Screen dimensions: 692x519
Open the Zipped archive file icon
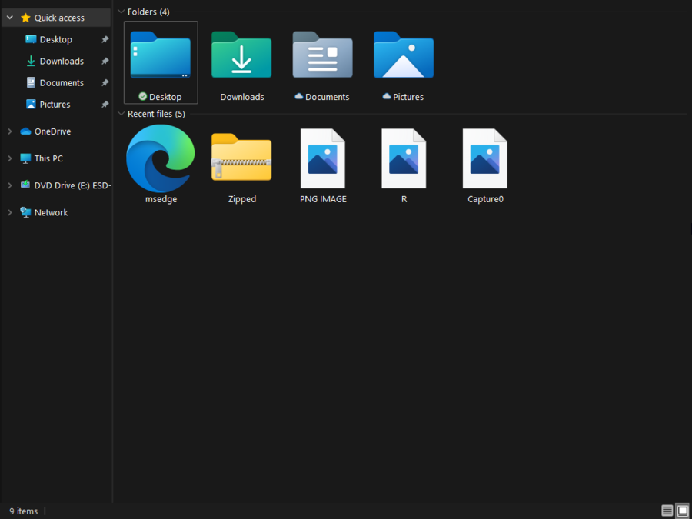coord(241,158)
